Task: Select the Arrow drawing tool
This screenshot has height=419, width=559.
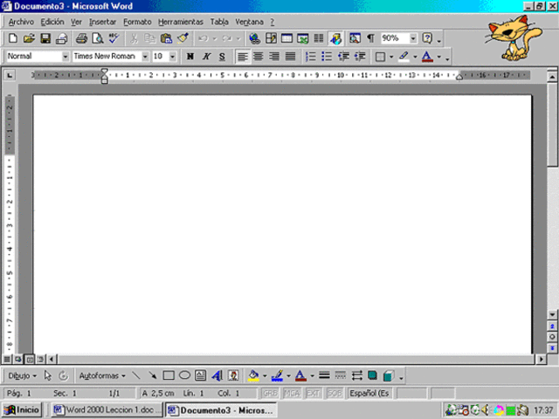Action: [x=152, y=375]
